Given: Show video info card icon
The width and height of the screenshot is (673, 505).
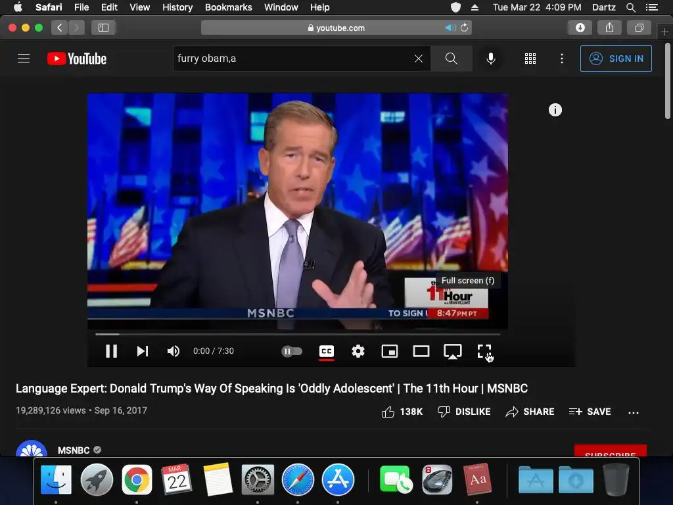Looking at the screenshot, I should [x=555, y=110].
